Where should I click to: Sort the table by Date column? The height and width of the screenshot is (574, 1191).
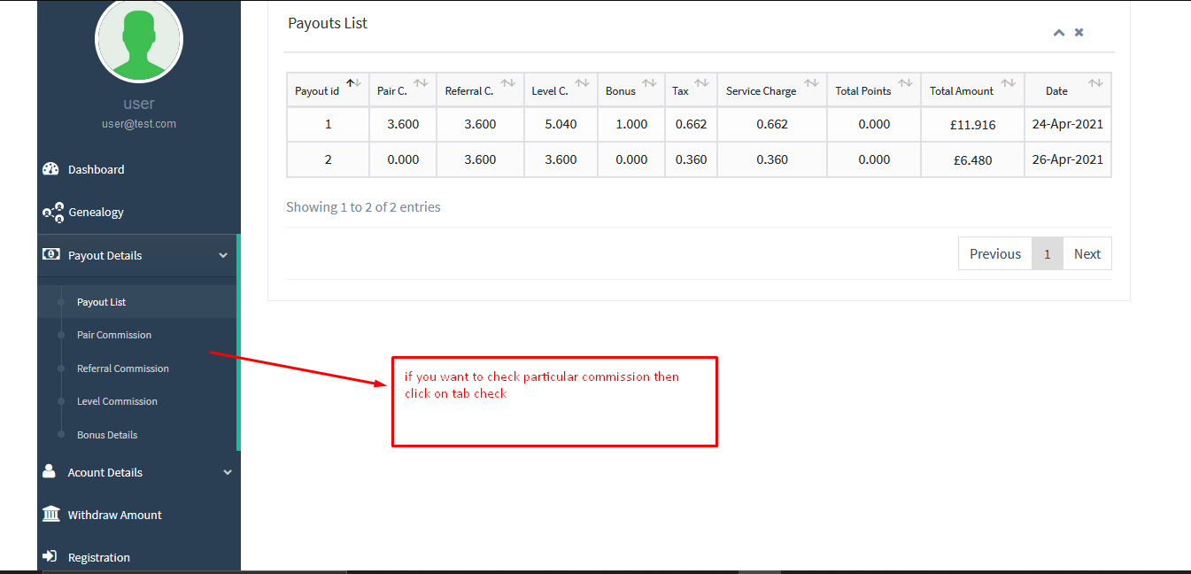point(1067,90)
